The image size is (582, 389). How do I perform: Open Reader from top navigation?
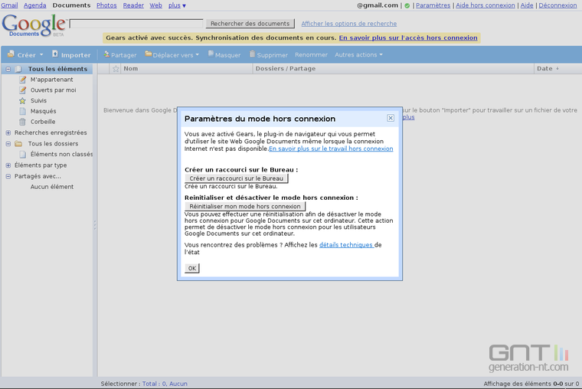tap(133, 5)
